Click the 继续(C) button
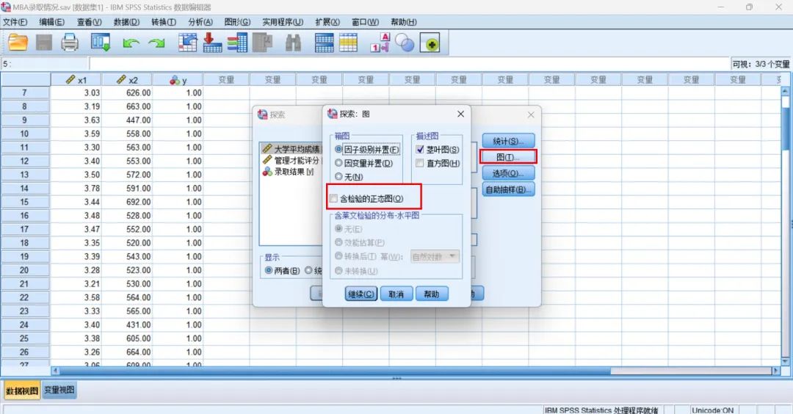793x414 pixels. tap(361, 294)
